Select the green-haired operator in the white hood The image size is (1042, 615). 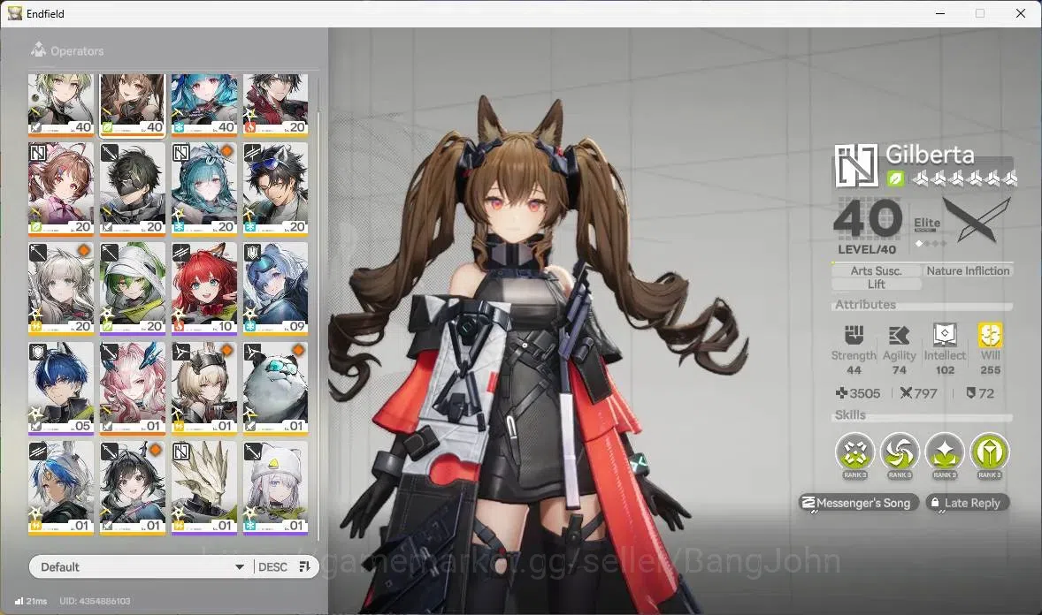tap(133, 288)
